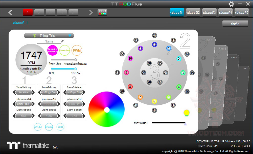Image resolution: width=253 pixels, height=154 pixels.
Task: Click left arrow of zone 3 Copy Color mode
Action: [65, 92]
